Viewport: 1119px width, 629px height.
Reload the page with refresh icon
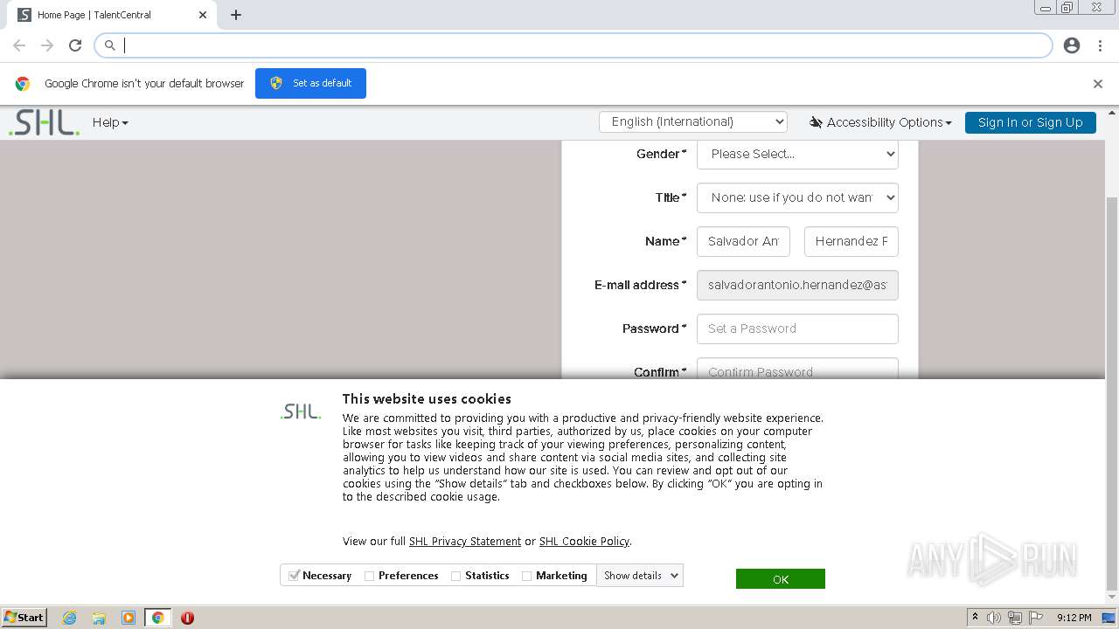click(75, 45)
